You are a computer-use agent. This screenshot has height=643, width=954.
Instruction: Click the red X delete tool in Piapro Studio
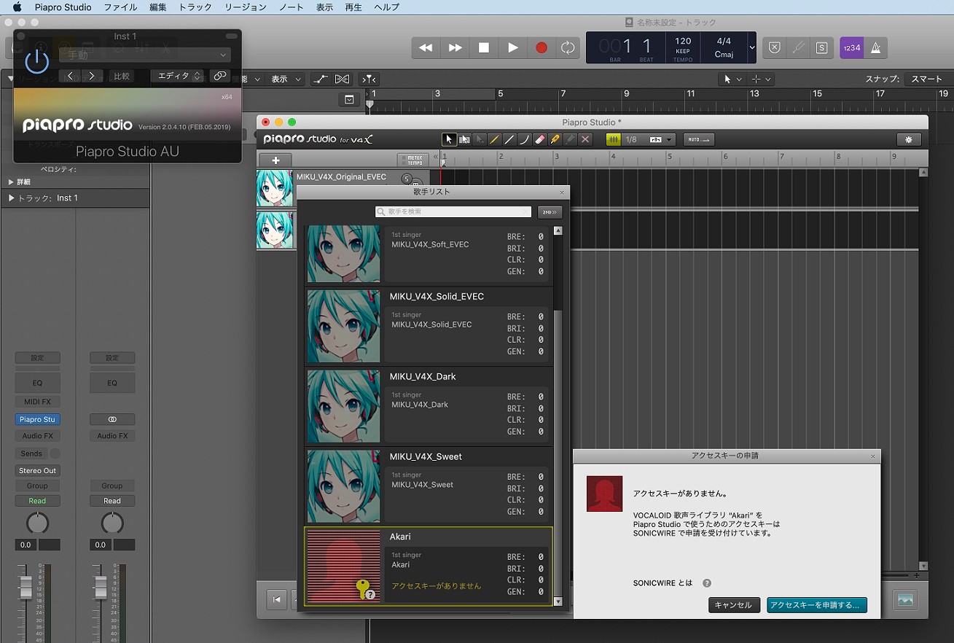(585, 139)
